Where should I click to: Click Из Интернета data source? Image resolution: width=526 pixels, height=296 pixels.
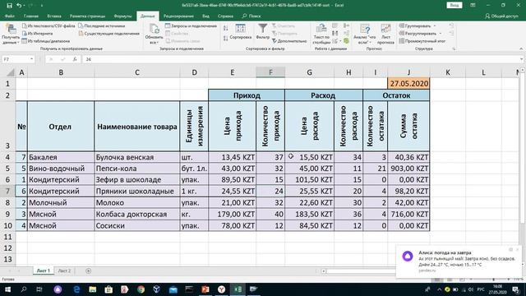[x=38, y=34]
